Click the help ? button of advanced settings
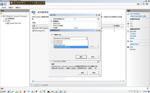The width and height of the screenshot is (150, 93). (96, 15)
